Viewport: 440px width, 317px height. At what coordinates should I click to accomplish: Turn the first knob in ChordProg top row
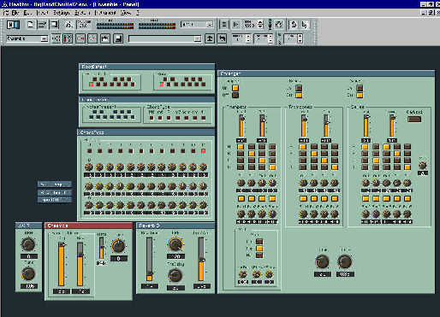click(x=89, y=167)
